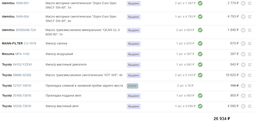Screen dimensions: 265x132
Task: Click quantity text 2 шт. x 78 ₽
Action: (x=185, y=86)
